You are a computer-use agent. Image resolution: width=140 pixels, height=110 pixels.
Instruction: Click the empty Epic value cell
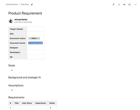[x=36, y=34]
